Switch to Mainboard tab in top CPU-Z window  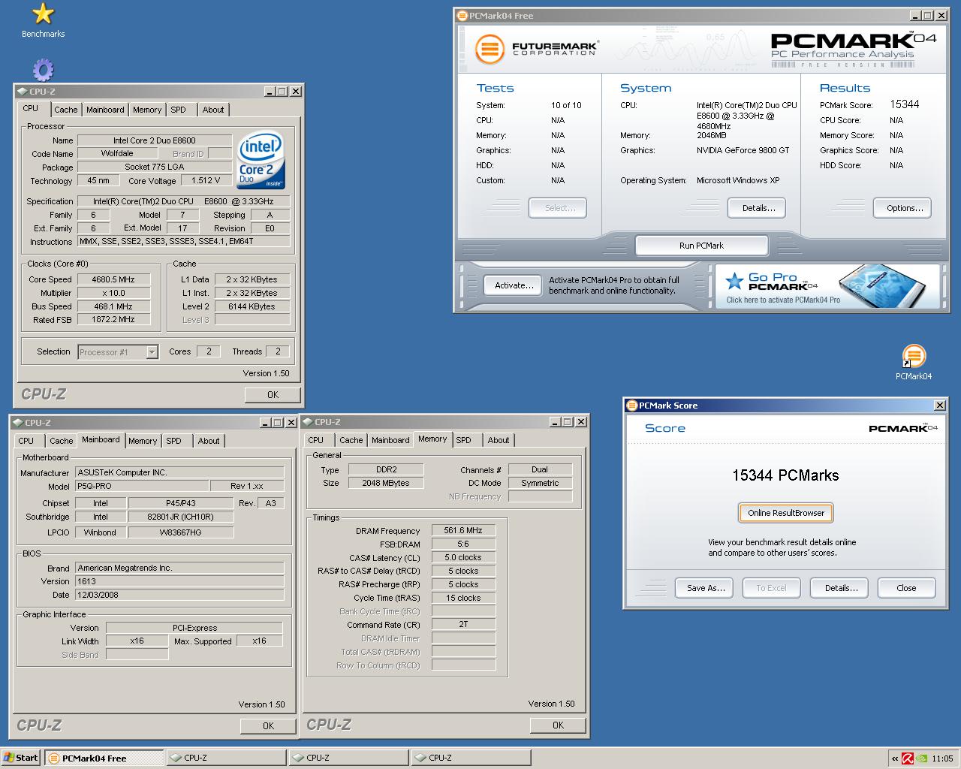pos(105,110)
